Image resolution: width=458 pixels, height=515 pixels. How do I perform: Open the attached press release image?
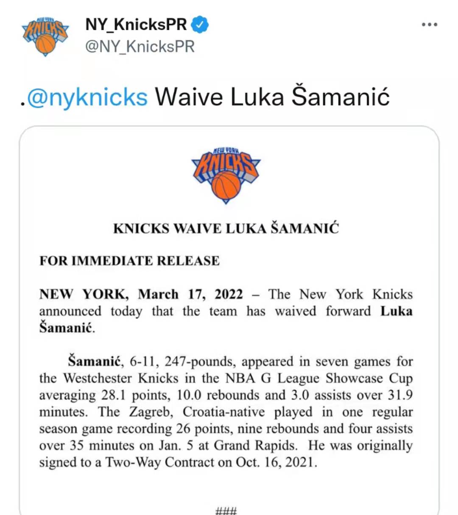[x=229, y=320]
